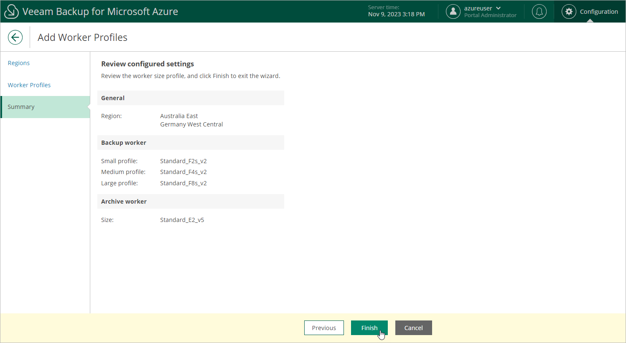Open the Worker Profiles wizard step
Screen dimensions: 626x343
coord(29,85)
